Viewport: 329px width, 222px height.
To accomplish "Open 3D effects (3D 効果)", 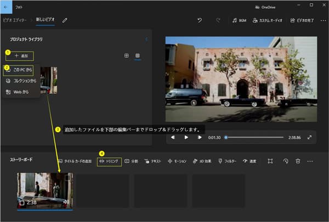I will (x=202, y=161).
